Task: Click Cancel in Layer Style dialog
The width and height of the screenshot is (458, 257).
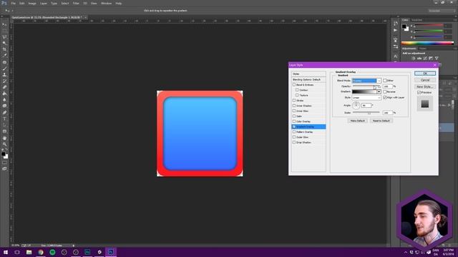Action: [425, 80]
